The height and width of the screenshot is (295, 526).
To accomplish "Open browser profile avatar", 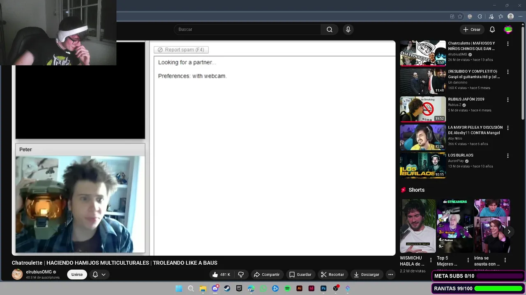I will (511, 17).
